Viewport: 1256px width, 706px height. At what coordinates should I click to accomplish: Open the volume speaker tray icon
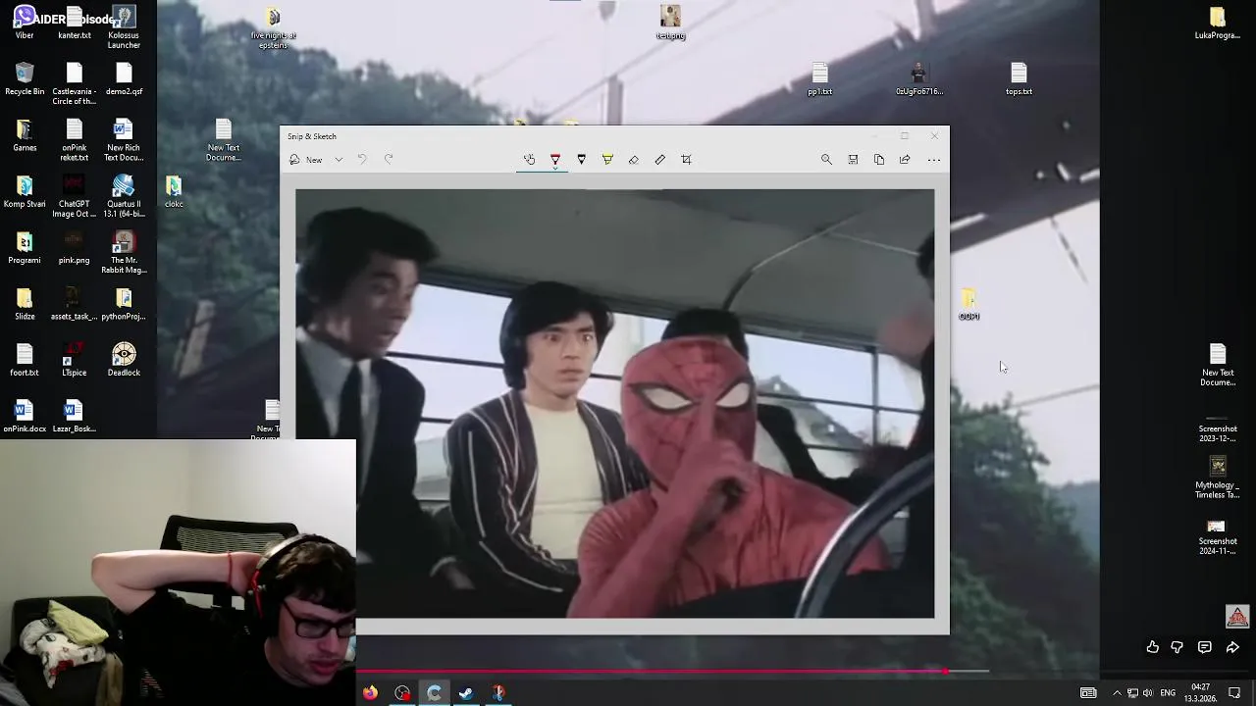point(1147,693)
